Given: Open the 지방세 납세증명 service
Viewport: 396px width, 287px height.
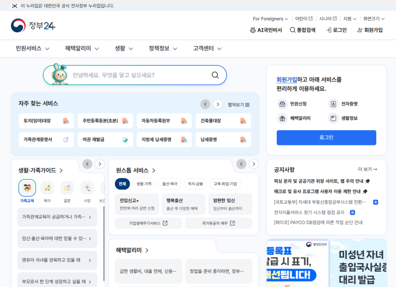Looking at the screenshot, I should (164, 140).
